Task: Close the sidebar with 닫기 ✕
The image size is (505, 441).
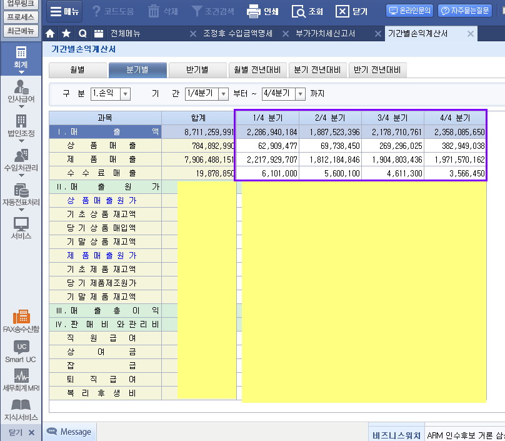Action: coord(21,432)
